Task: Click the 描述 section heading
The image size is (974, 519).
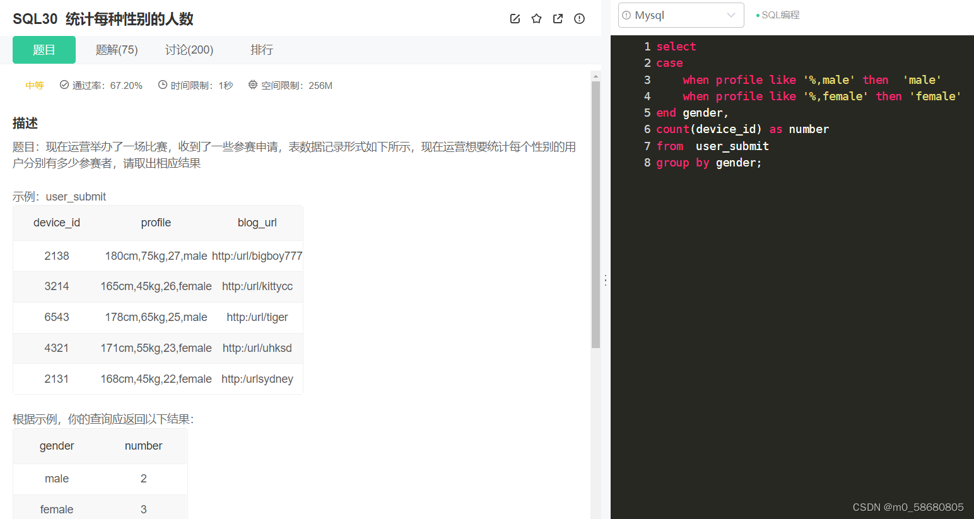Action: point(25,123)
